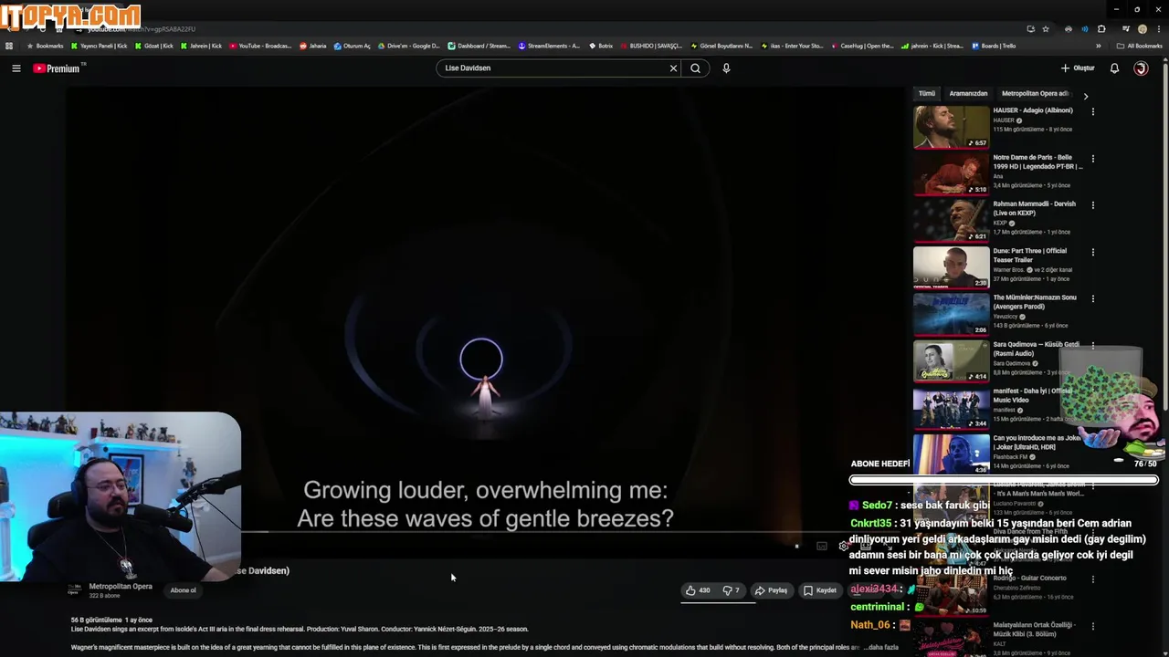Open the Oturum Aç bookmark
The image size is (1169, 657).
pos(353,46)
